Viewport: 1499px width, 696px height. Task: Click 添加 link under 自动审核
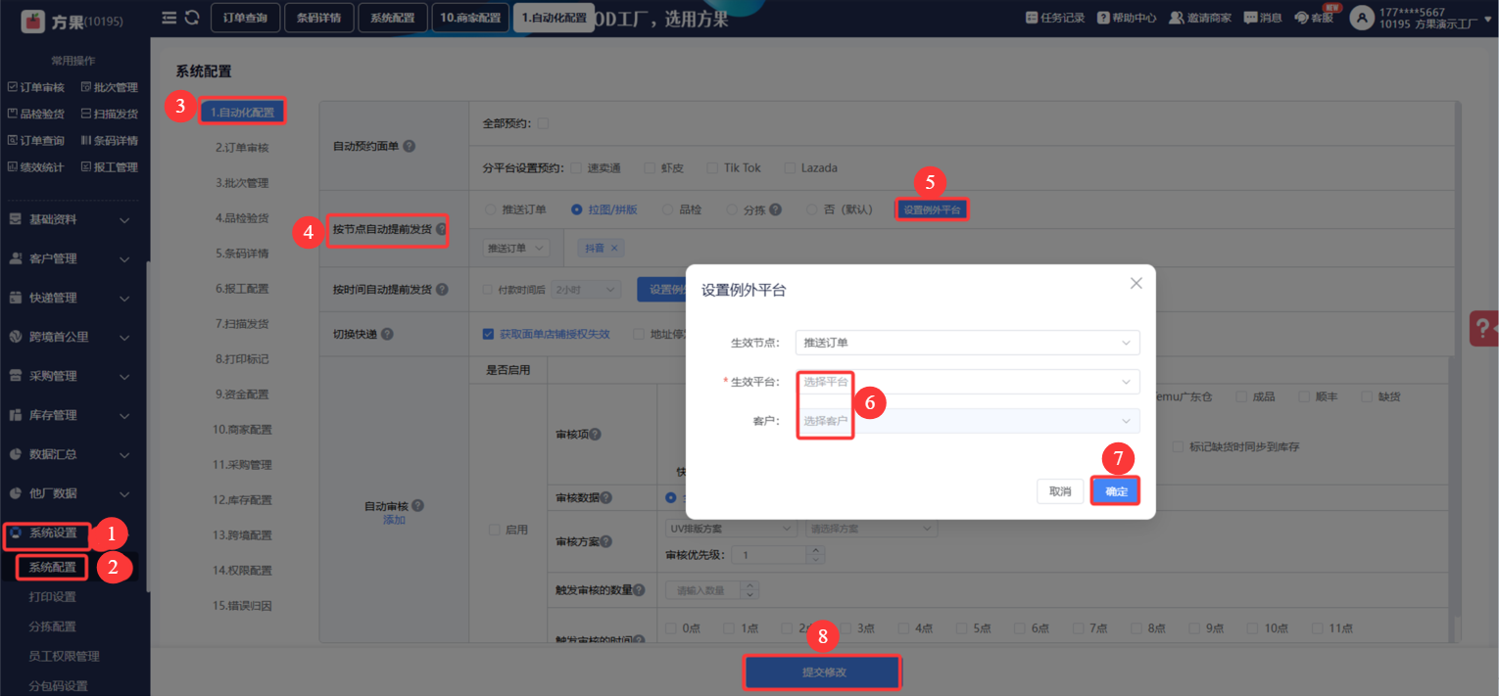tap(394, 520)
